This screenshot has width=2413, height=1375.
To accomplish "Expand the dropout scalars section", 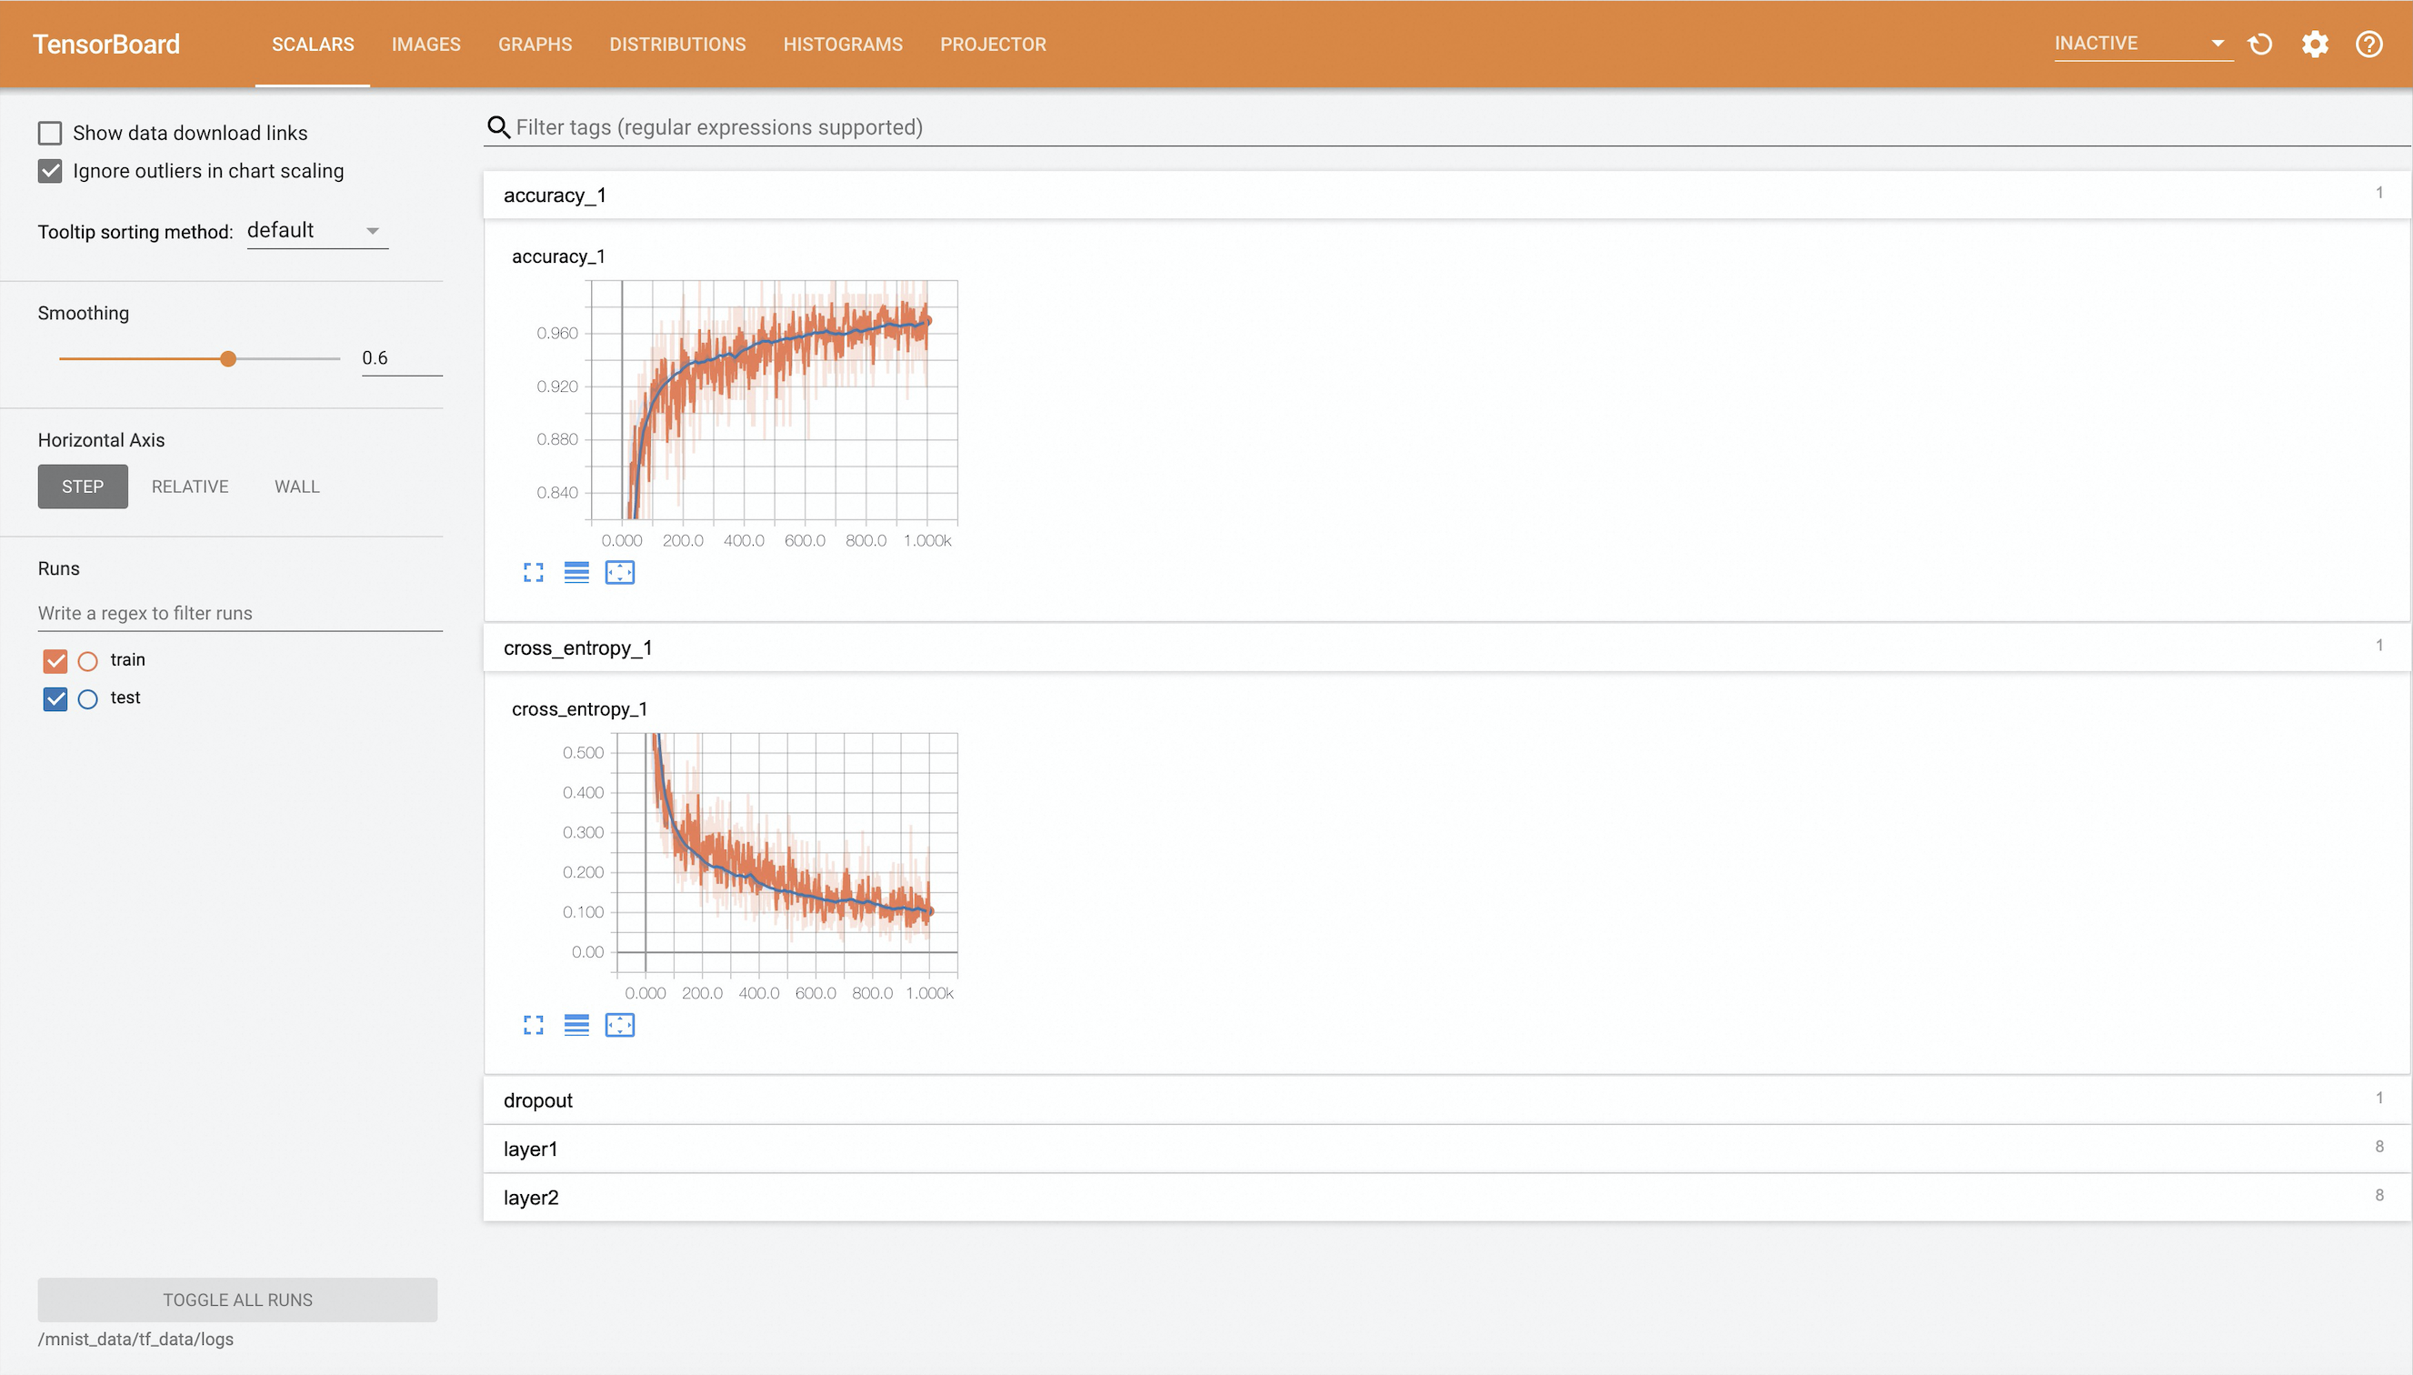I will [538, 1100].
